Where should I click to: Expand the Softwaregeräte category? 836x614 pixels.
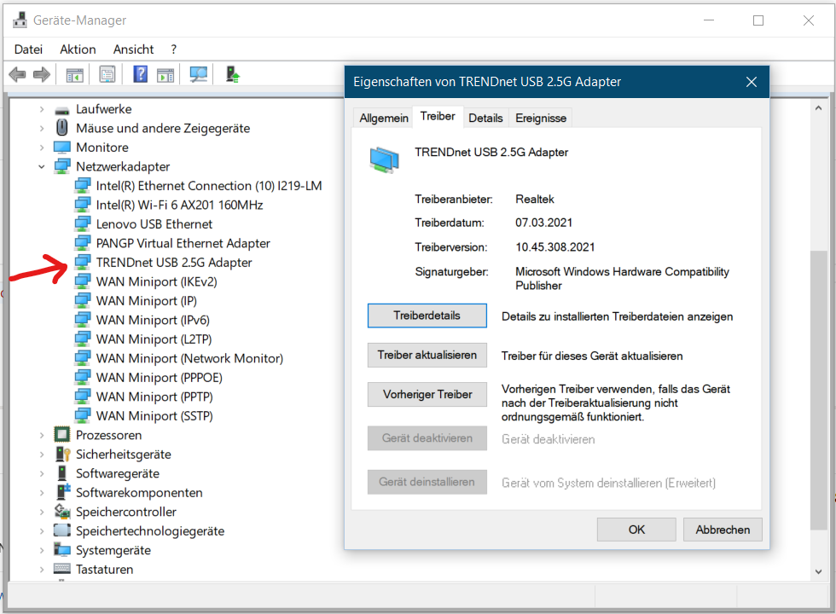point(42,474)
